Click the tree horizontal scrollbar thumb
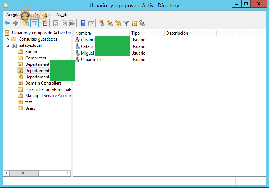 point(24,173)
